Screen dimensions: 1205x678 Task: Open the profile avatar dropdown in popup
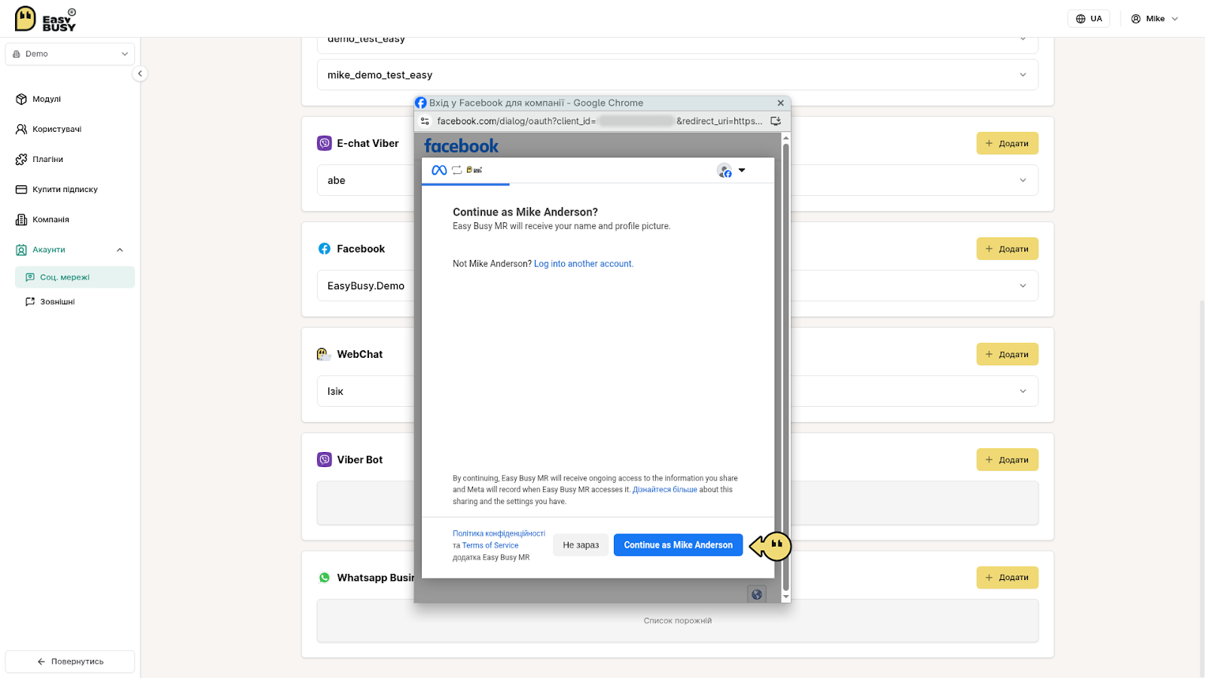731,170
